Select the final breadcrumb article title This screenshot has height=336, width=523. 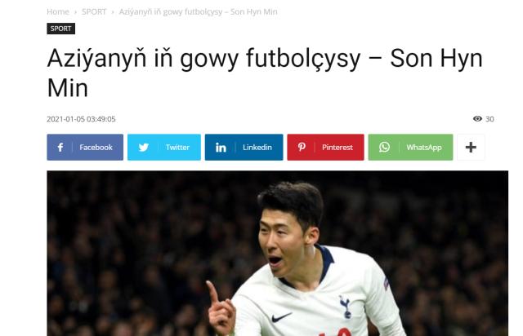click(x=198, y=11)
